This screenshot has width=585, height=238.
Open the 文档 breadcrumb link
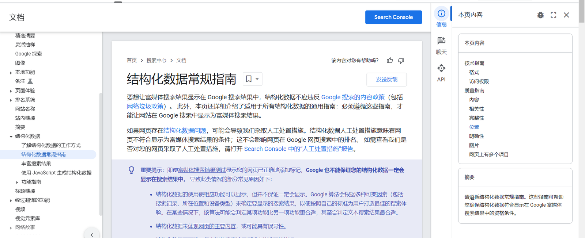click(x=181, y=61)
